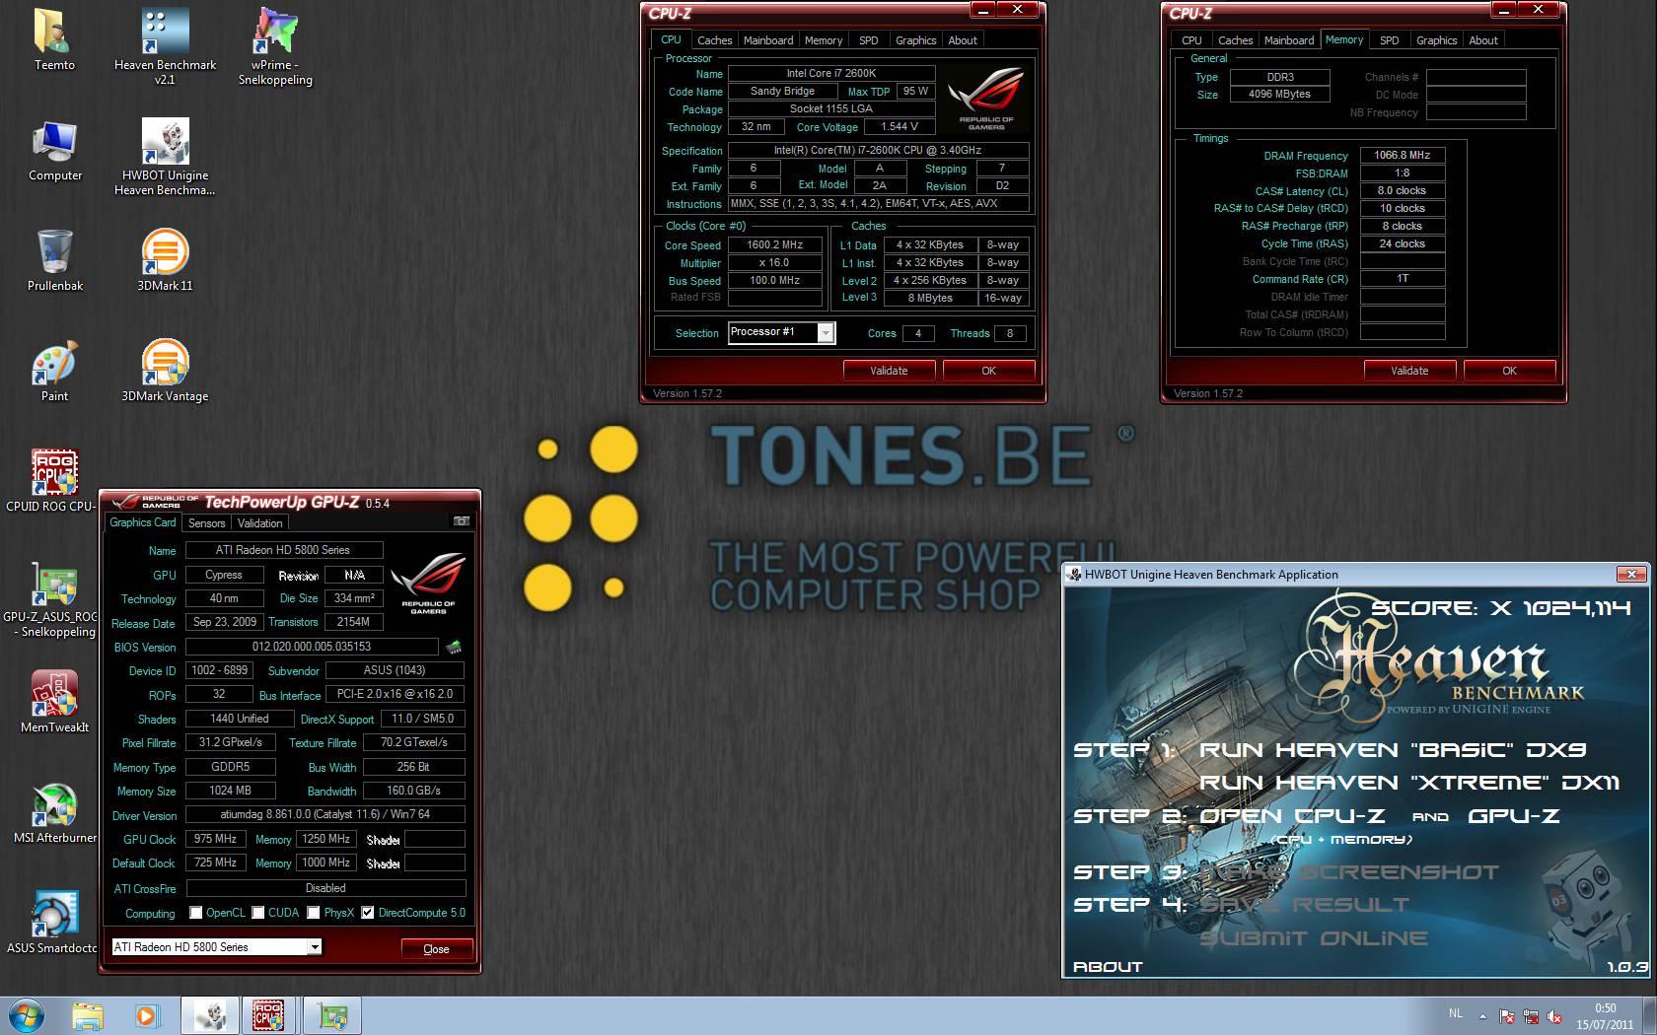Viewport: 1657px width, 1035px height.
Task: Click the network tray icon
Action: tap(1531, 1016)
